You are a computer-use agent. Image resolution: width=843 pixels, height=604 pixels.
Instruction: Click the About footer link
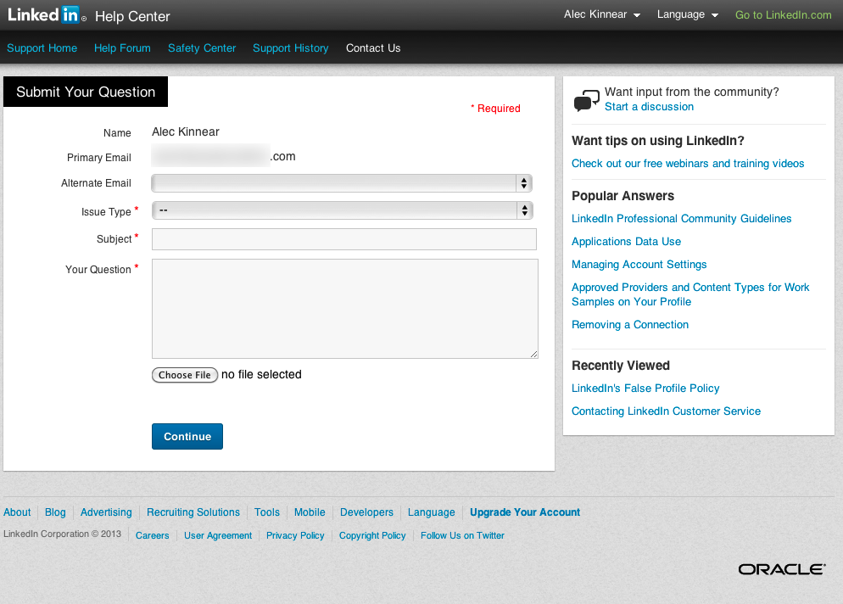point(17,512)
